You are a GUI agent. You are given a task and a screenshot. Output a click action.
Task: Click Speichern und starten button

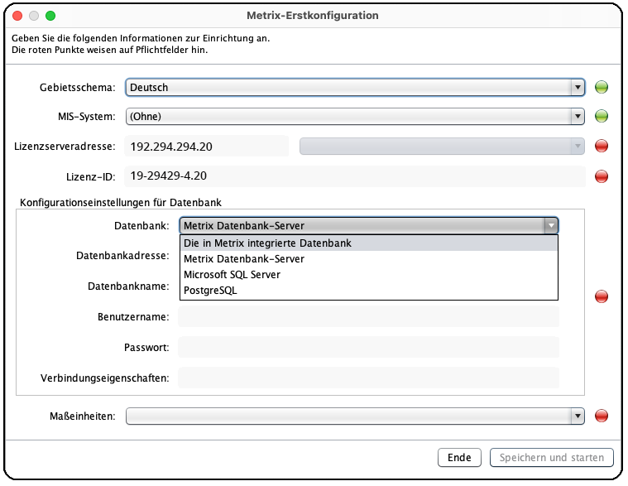click(x=551, y=458)
